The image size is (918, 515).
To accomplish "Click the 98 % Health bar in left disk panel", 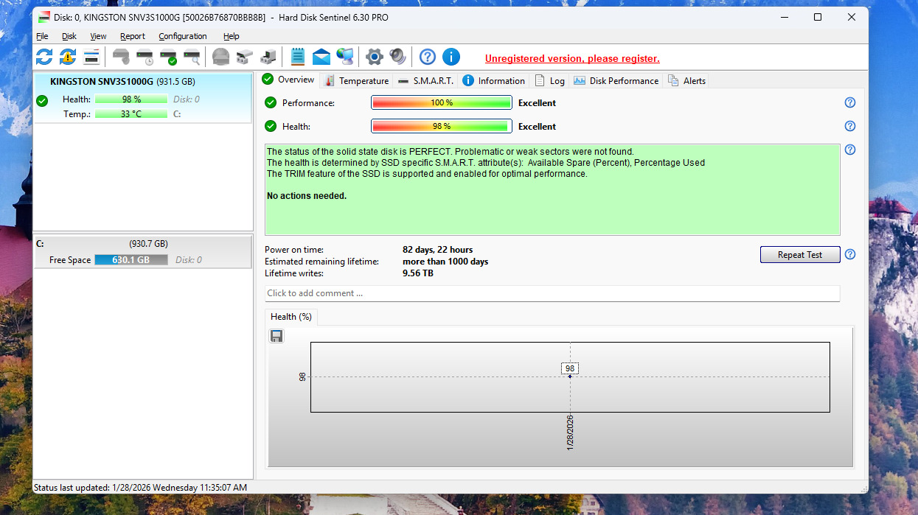I will coord(131,99).
